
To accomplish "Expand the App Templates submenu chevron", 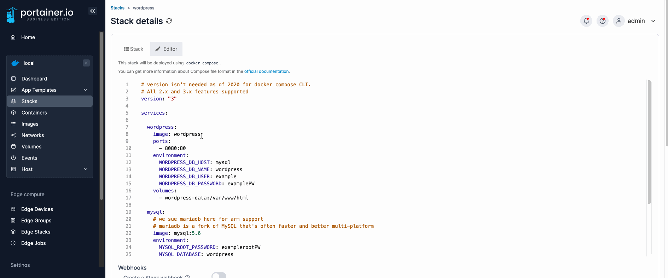I will click(86, 90).
